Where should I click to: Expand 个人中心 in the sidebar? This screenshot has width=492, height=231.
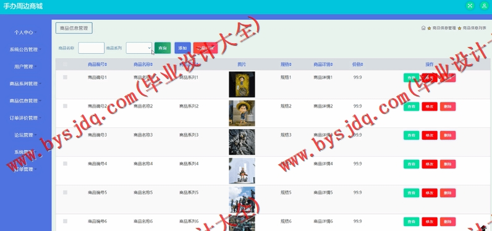[25, 32]
